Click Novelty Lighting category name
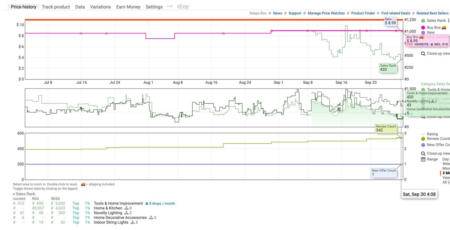 point(109,213)
